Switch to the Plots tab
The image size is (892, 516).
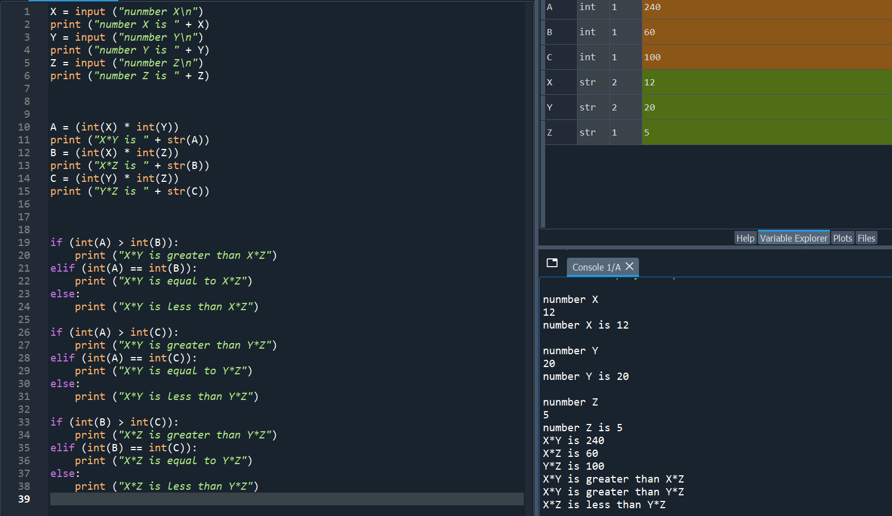coord(842,238)
